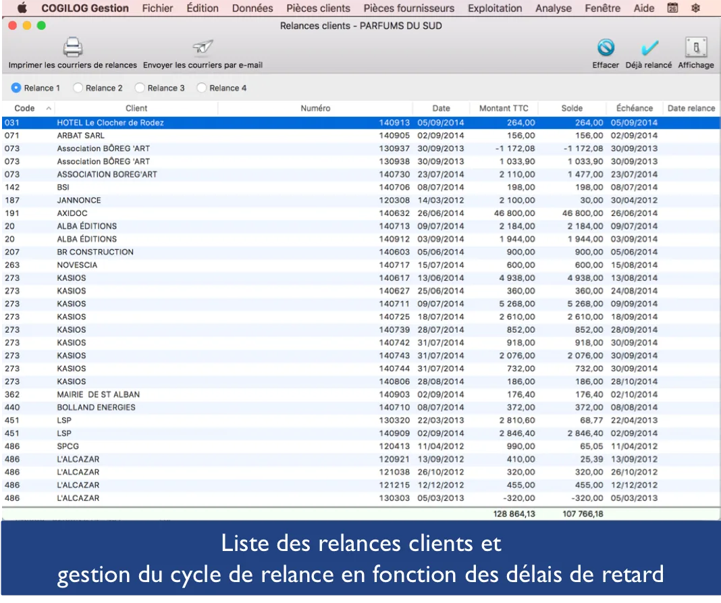Open the Pièces fournisseurs menu
721x603 pixels.
click(409, 8)
